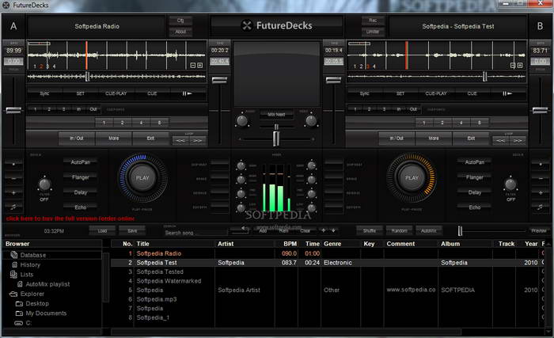554x338 pixels.
Task: Open the Desktop folder in Explorer tree
Action: pos(37,303)
